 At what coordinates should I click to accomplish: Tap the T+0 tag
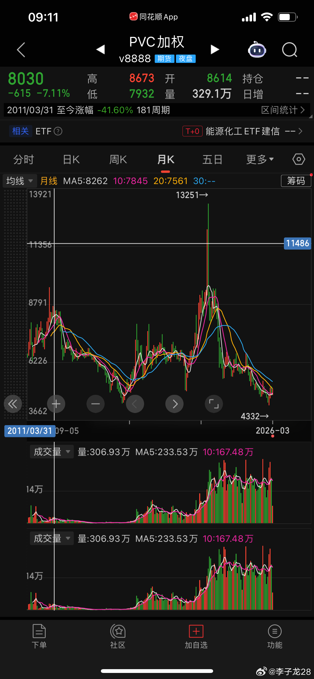[x=192, y=131]
